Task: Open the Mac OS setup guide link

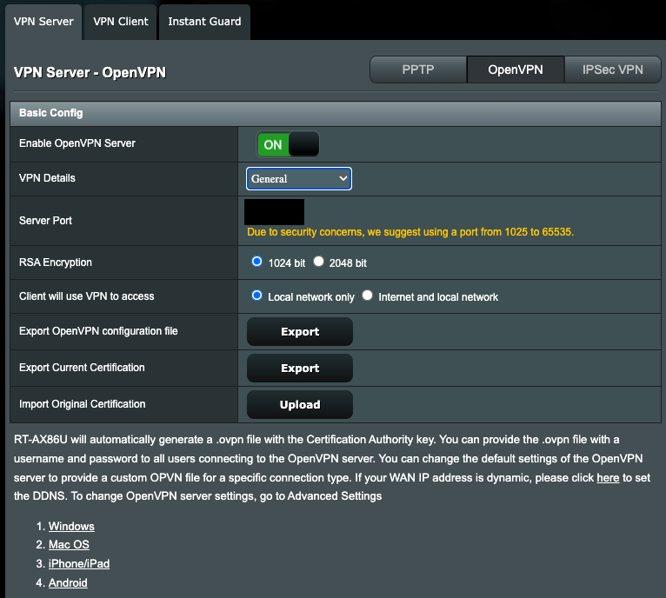Action: [x=69, y=544]
